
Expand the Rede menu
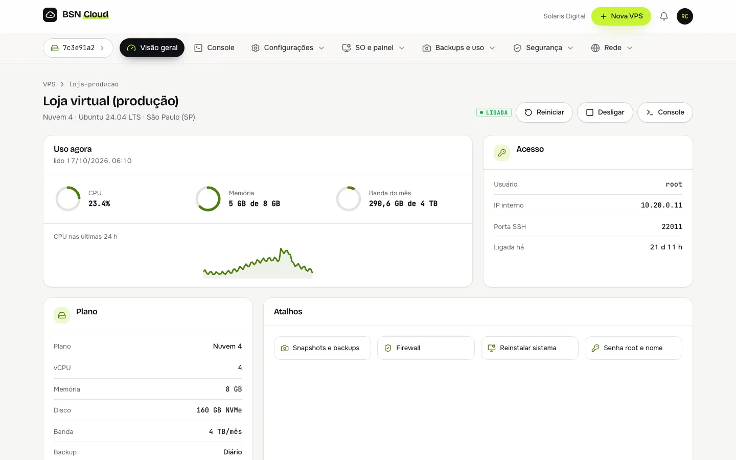(612, 48)
